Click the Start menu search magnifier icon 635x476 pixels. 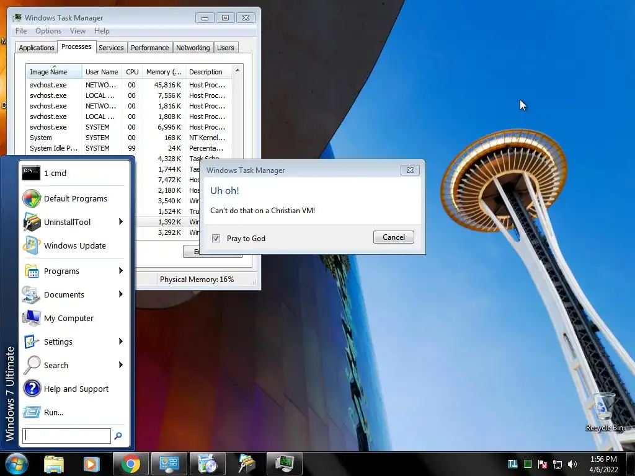118,436
